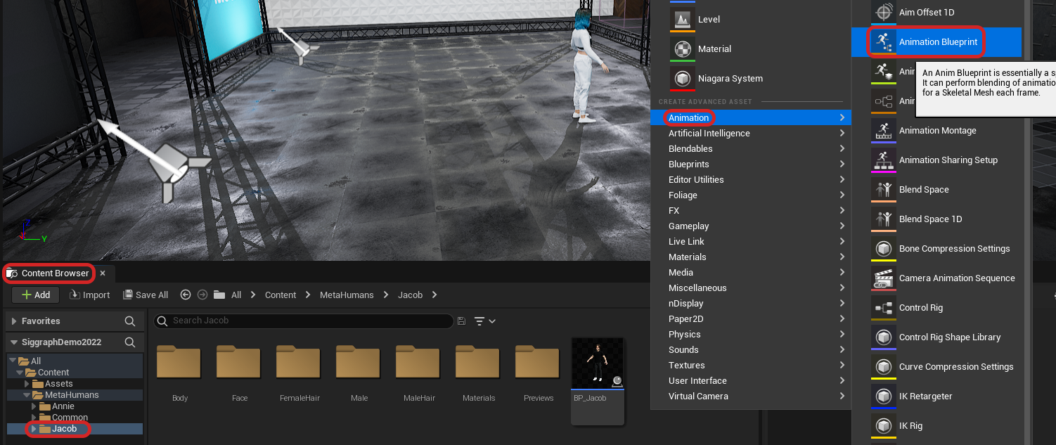This screenshot has height=445, width=1056.
Task: Expand the Jacob folder in the tree
Action: [x=33, y=429]
